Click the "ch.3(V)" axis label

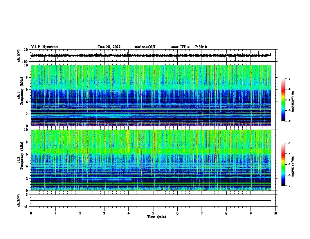coord(19,200)
